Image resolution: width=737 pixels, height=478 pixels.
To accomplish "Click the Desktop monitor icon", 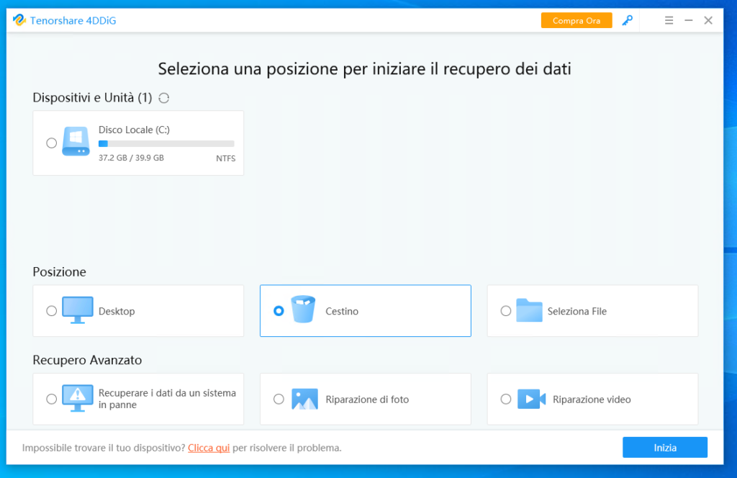I will click(x=78, y=310).
